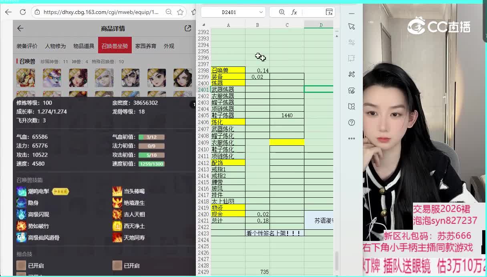Viewport: 487px width, 277px height.
Task: Click the select-all corner triangle
Action: [x=204, y=25]
